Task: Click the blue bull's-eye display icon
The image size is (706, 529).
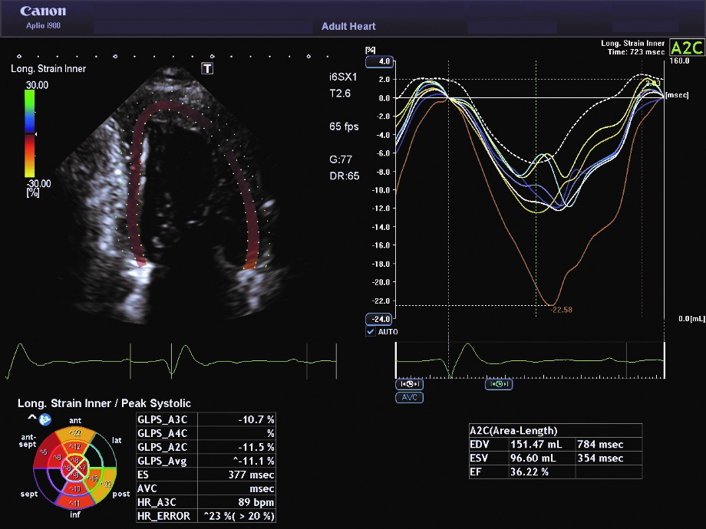Action: [45, 419]
